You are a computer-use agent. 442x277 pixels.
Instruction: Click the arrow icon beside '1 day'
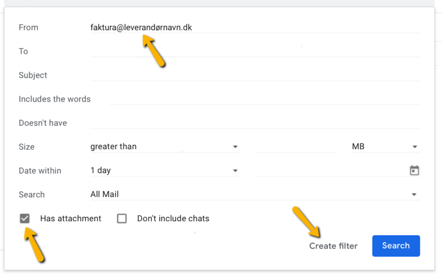pos(235,170)
